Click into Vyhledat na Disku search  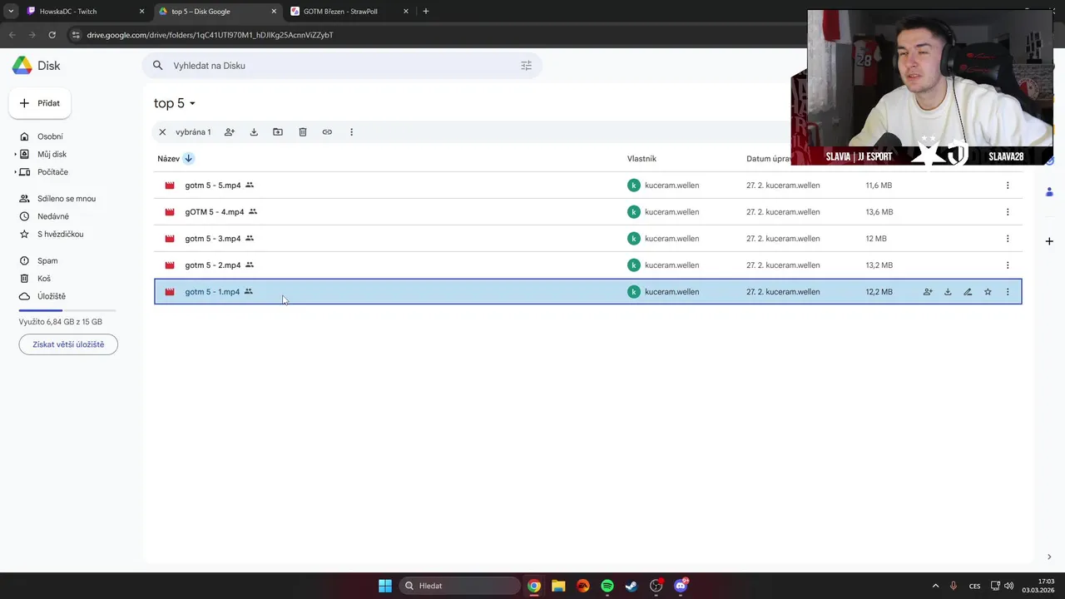(341, 66)
